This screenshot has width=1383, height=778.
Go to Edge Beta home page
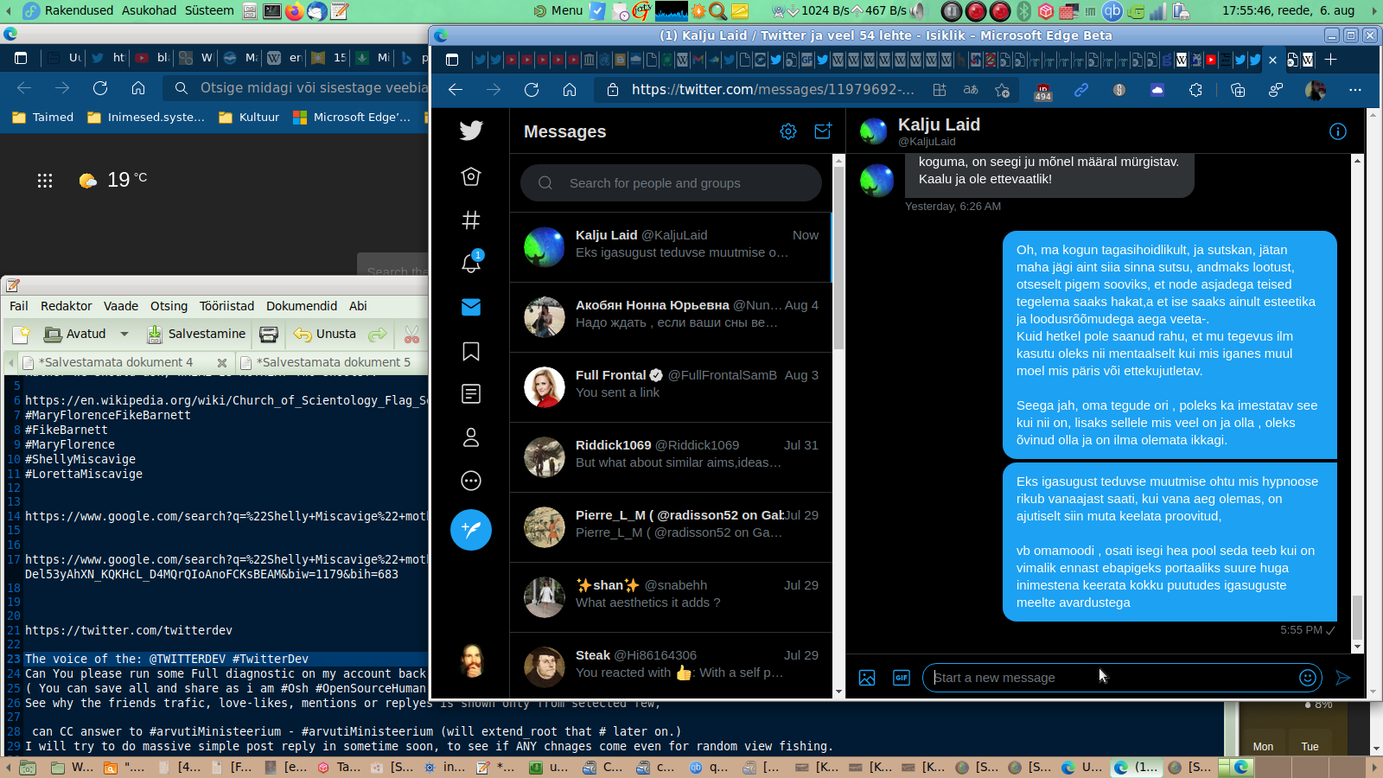click(x=570, y=90)
